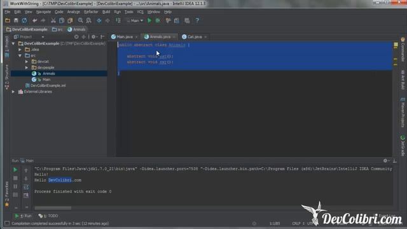Click the Stop square in Run panel

coord(15,178)
